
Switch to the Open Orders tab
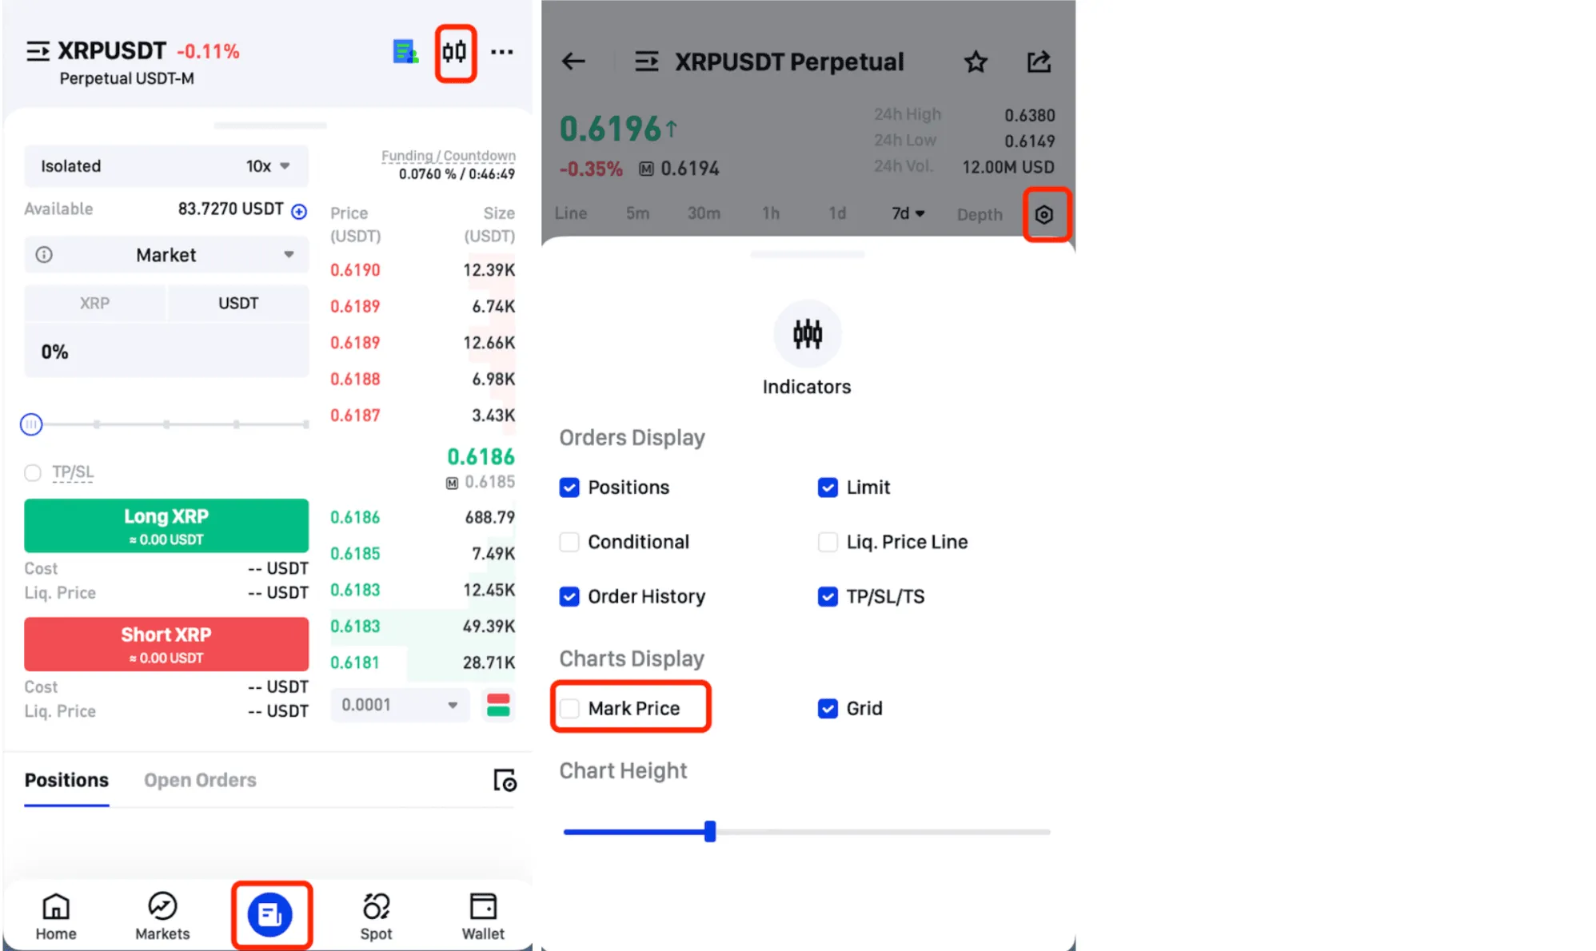pyautogui.click(x=200, y=780)
